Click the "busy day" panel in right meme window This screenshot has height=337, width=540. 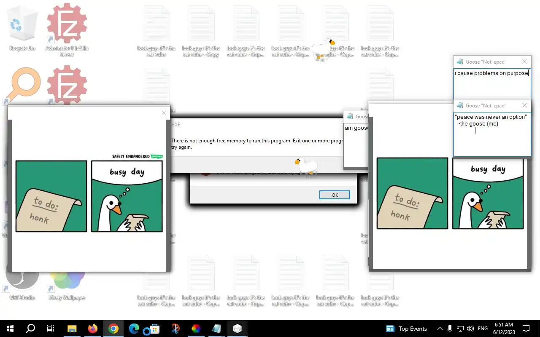488,193
